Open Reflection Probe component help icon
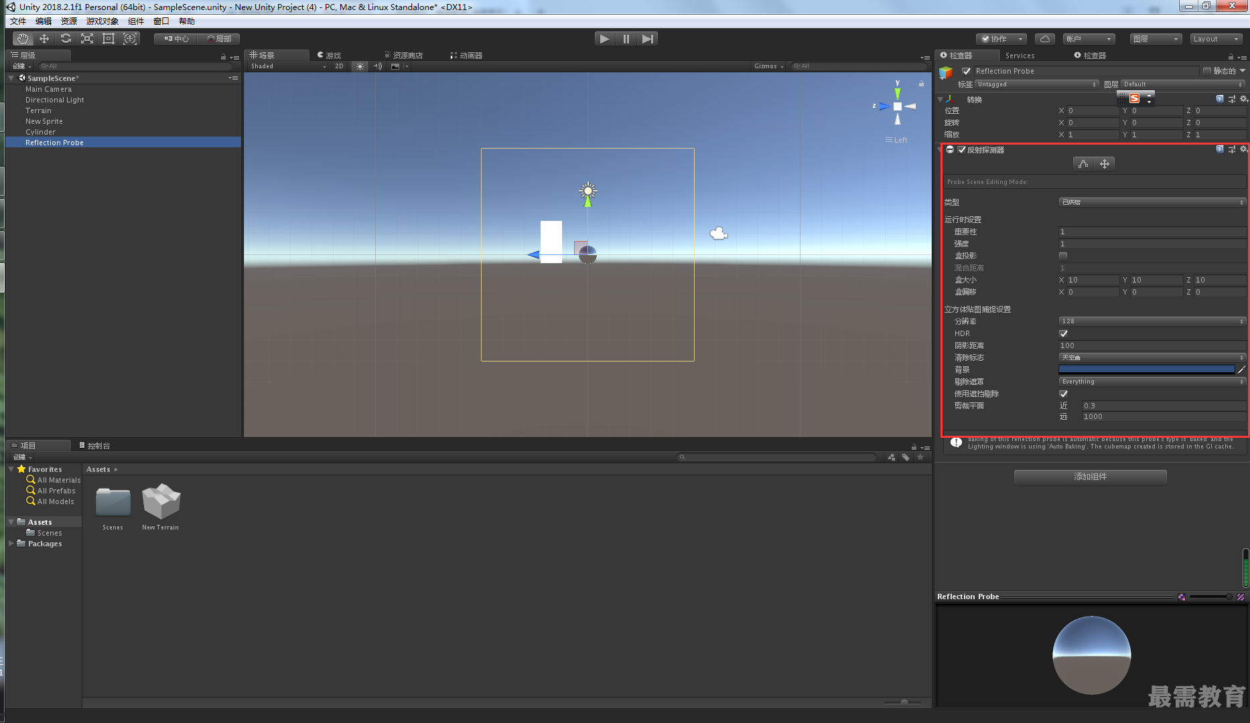 click(x=1220, y=149)
